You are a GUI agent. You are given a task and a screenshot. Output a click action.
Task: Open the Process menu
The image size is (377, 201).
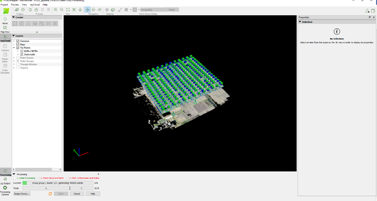[14, 5]
